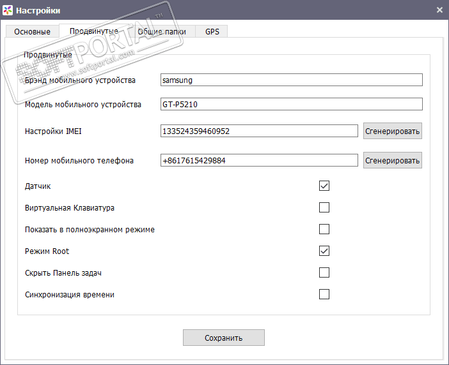Click the device brand field containing samsung
This screenshot has height=365, width=449.
292,80
